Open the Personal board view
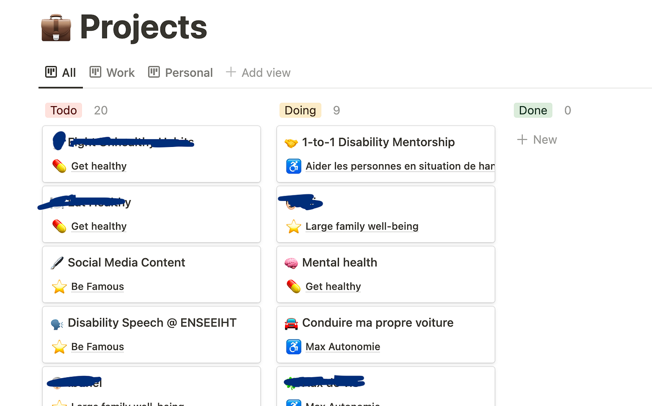652x406 pixels. 189,73
